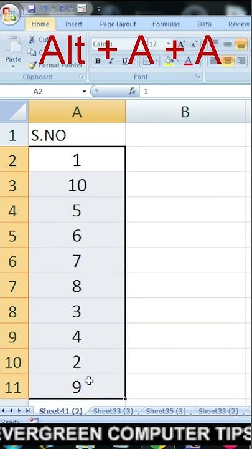Click the Office Button orb
The width and height of the screenshot is (252, 449).
[x=11, y=13]
